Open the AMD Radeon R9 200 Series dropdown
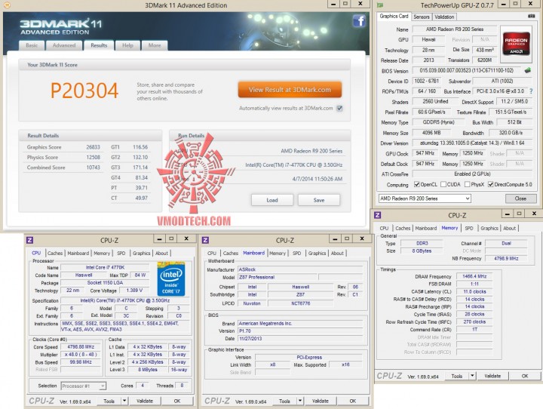Screen dimensions: 543x409 pos(425,198)
